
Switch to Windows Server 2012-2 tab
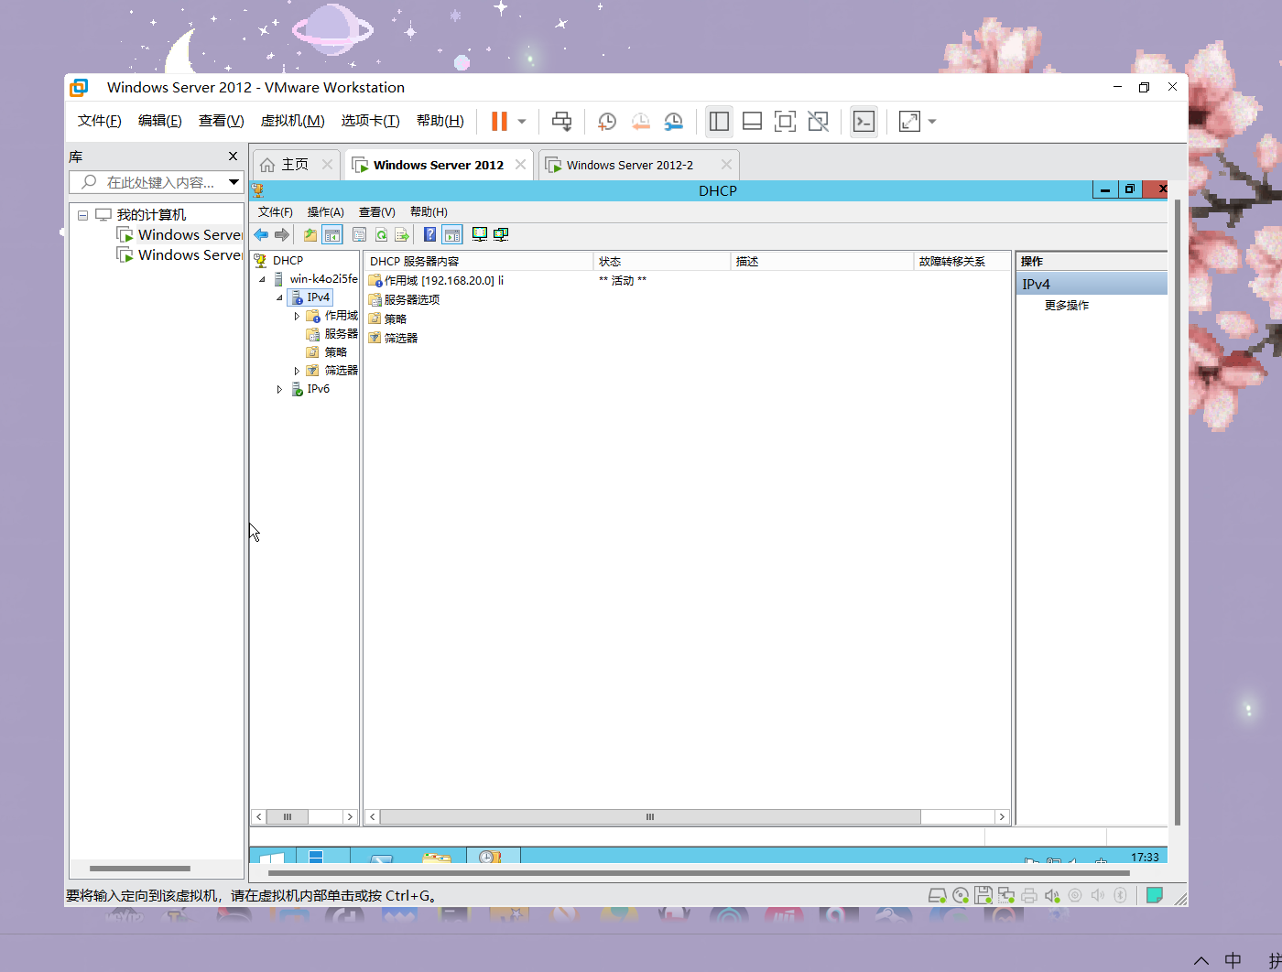pyautogui.click(x=629, y=165)
